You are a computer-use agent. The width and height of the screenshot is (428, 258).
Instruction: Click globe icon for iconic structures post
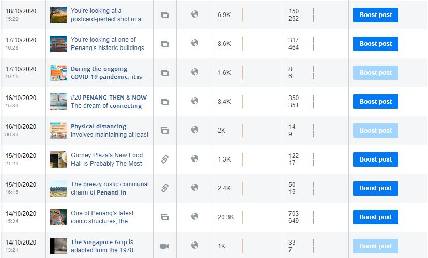click(195, 216)
